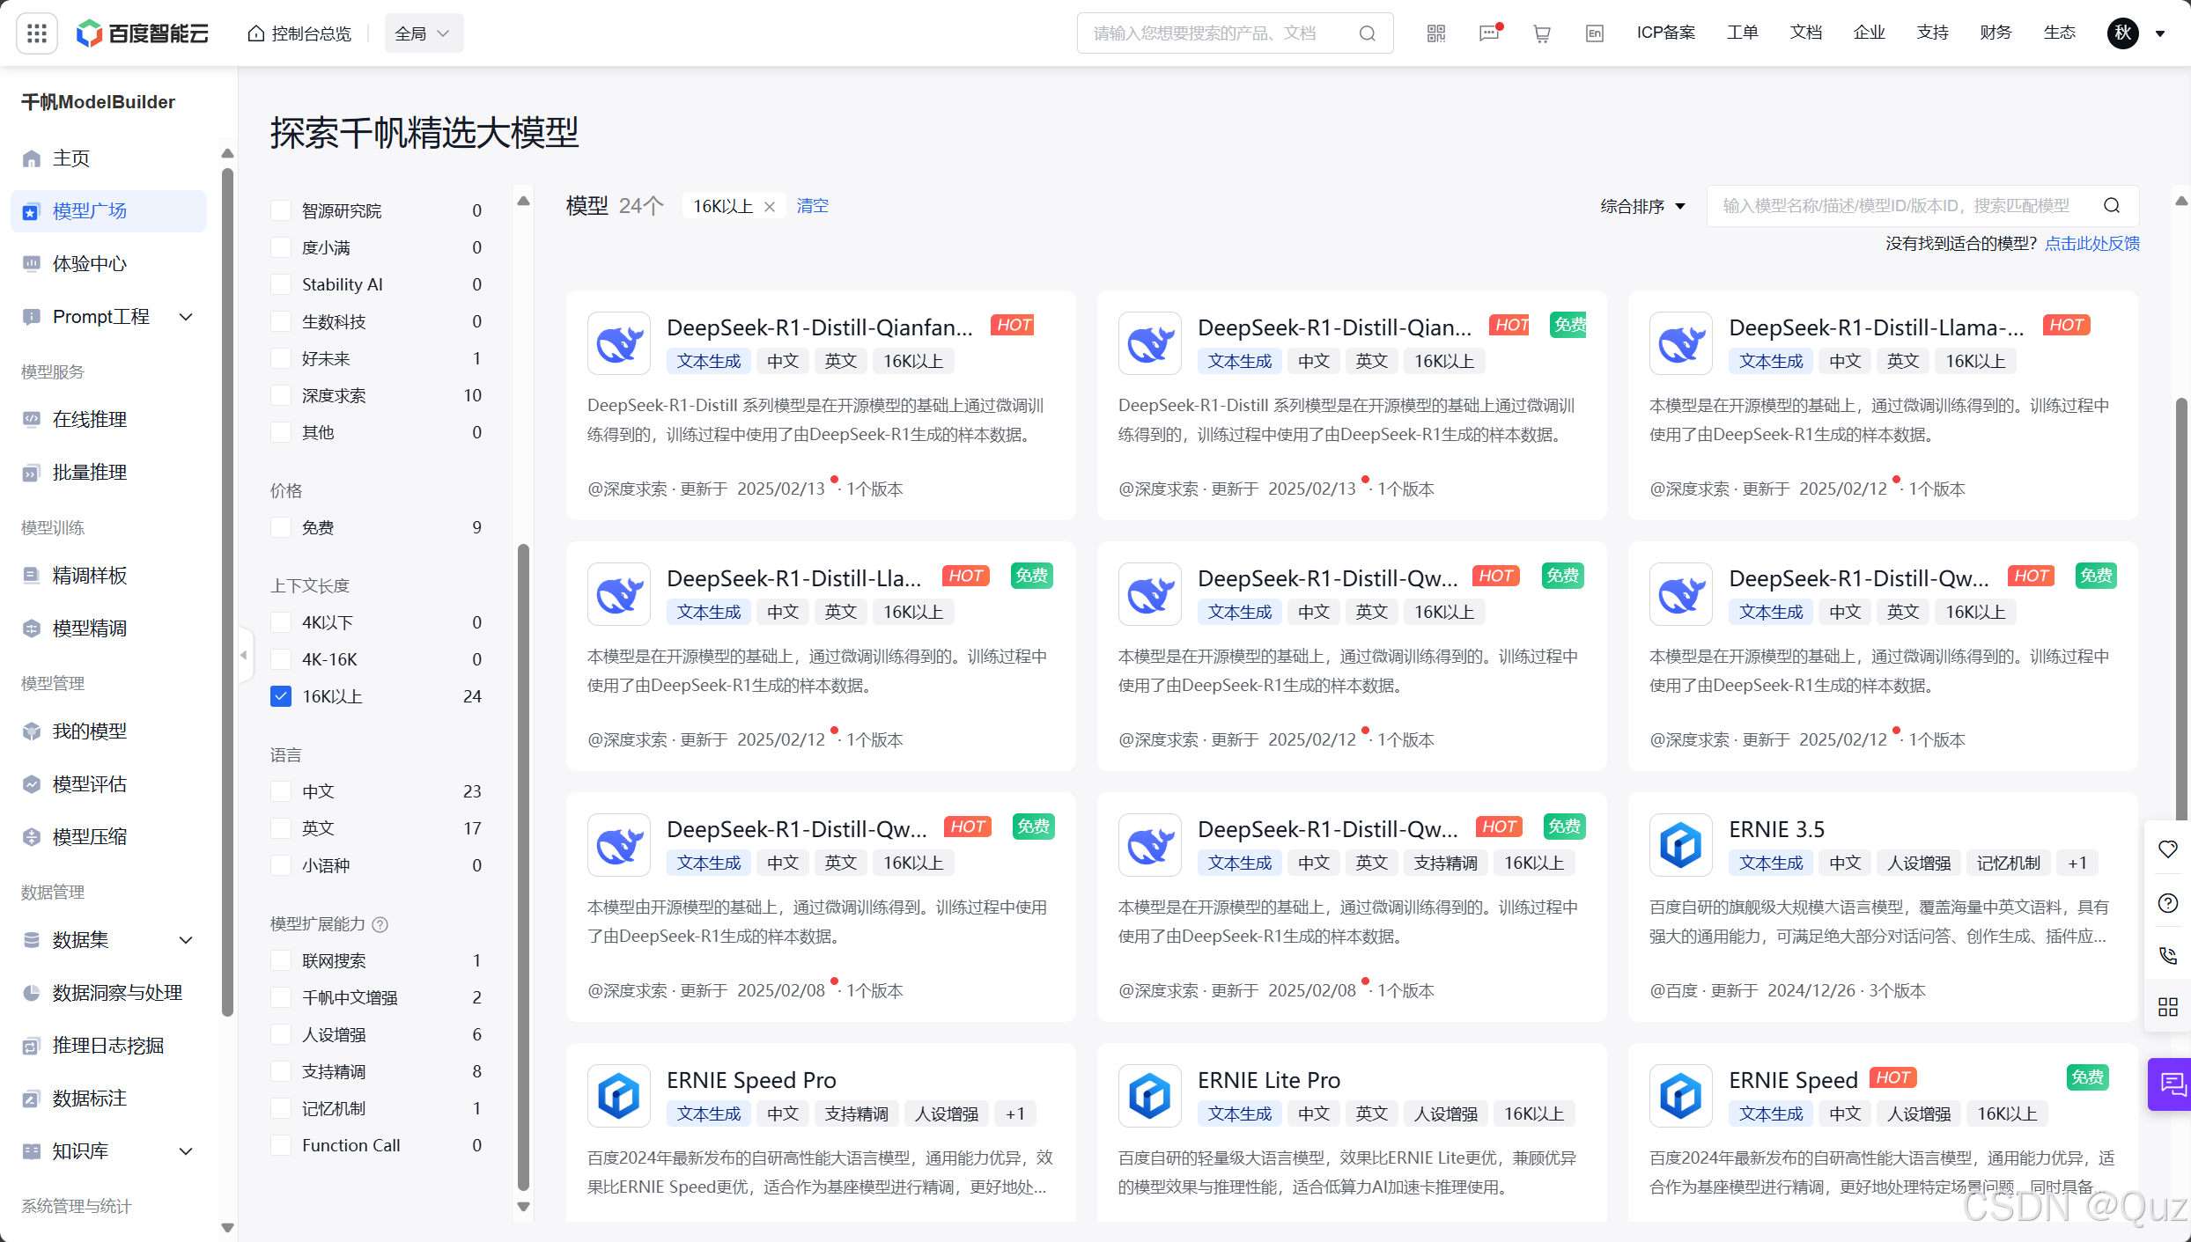Image resolution: width=2191 pixels, height=1242 pixels.
Task: Click the 清空 filter link
Action: [x=812, y=206]
